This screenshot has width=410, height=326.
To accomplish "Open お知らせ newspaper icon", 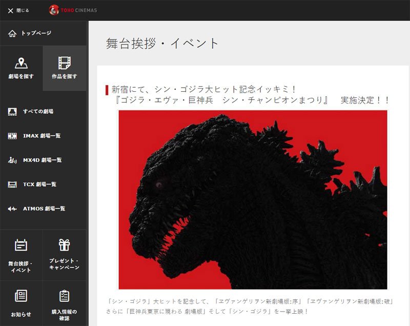I will [21, 296].
